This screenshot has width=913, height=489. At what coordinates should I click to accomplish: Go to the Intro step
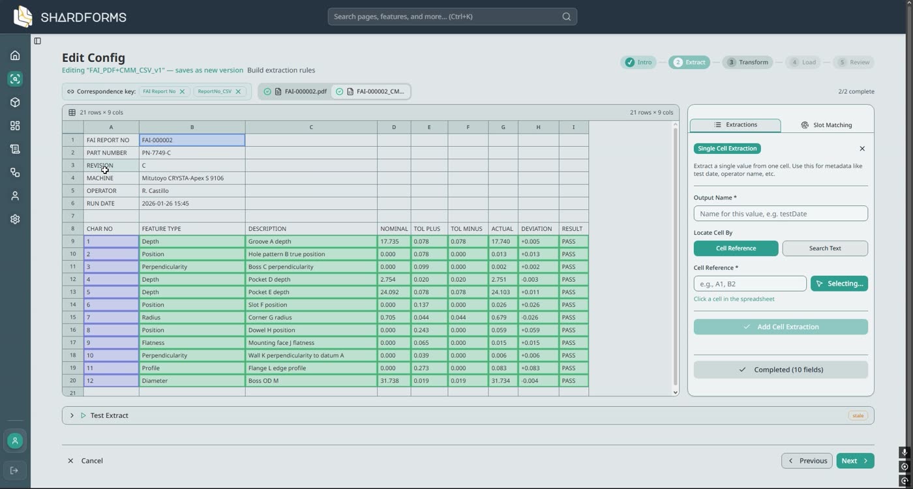pyautogui.click(x=638, y=63)
